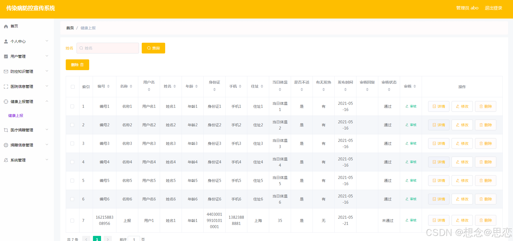Sort by 姓名 column arrows
Viewport: 513px width, 241px height.
[175, 86]
